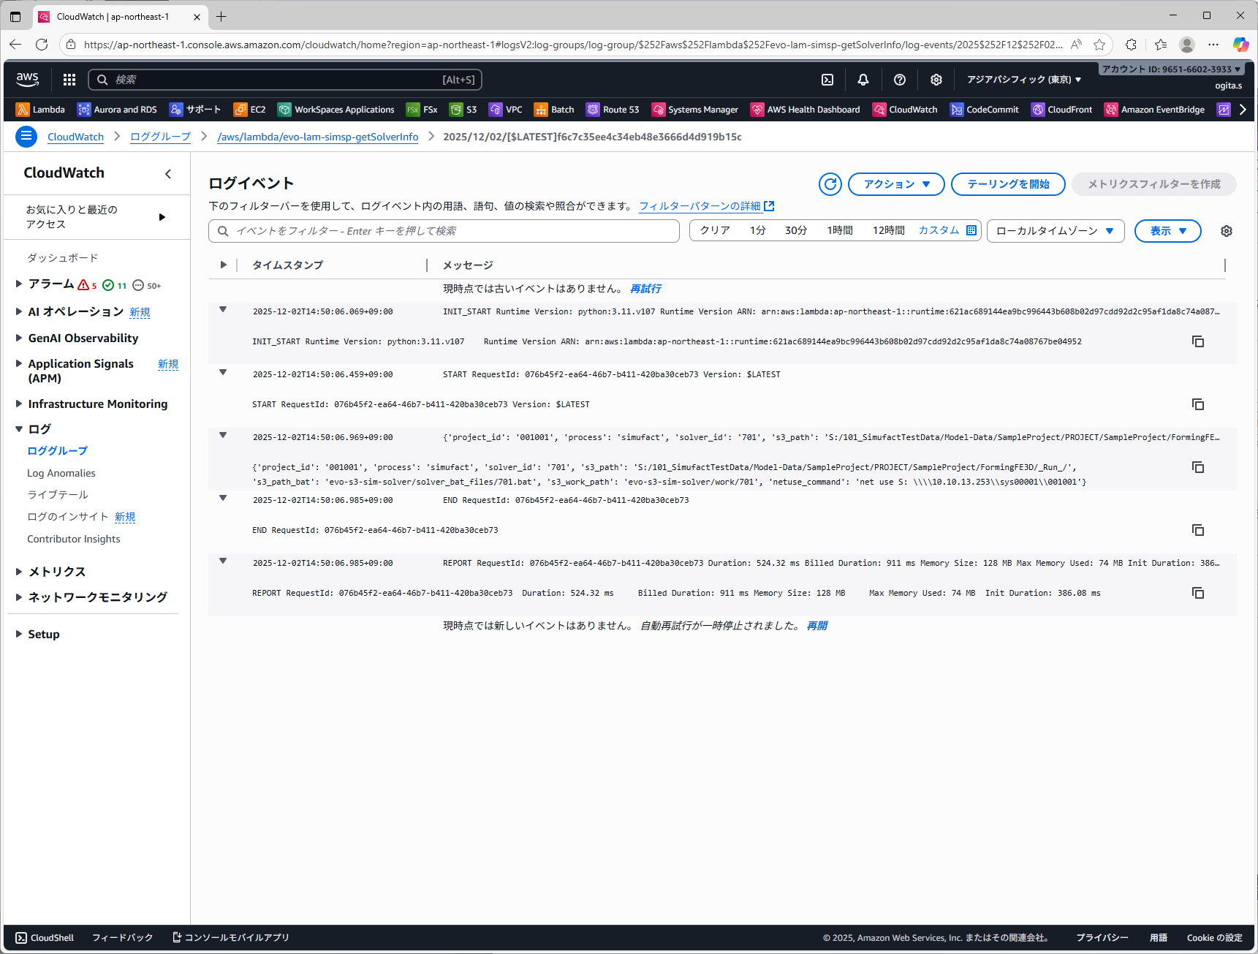Screen dimensions: 1258x954
Task: Click the refresh log events button
Action: click(x=830, y=184)
